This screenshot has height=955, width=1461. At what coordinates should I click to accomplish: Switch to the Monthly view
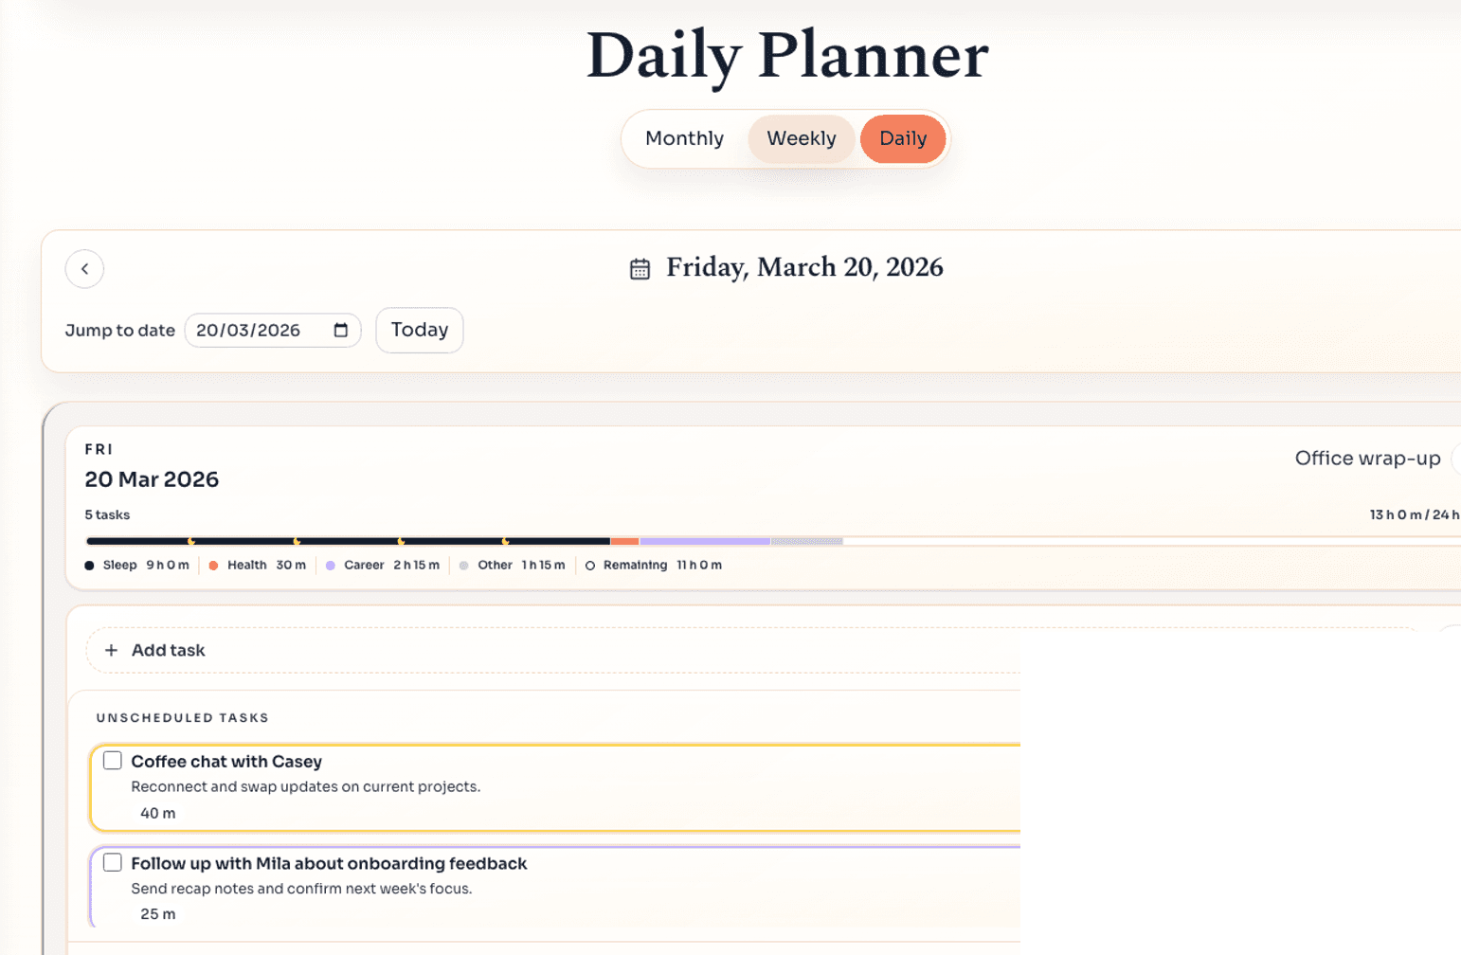[x=683, y=138]
